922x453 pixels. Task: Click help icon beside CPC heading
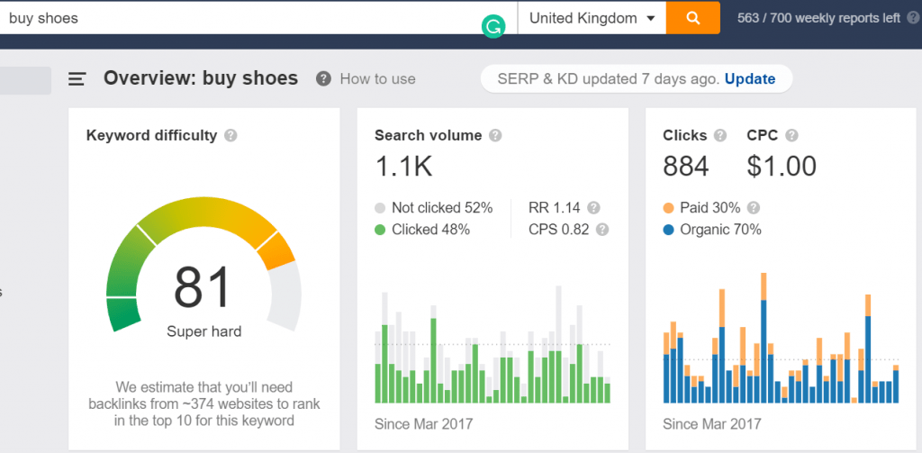[791, 136]
